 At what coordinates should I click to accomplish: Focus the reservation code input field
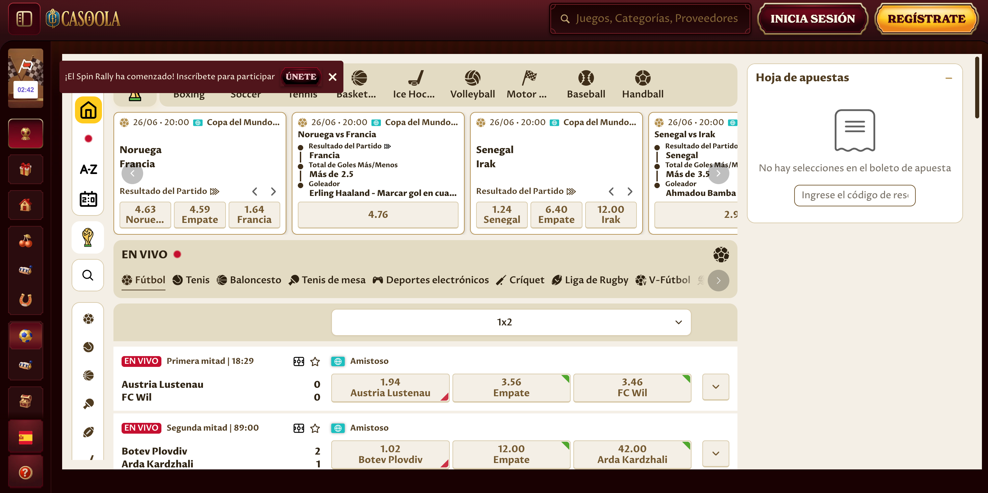(x=855, y=195)
